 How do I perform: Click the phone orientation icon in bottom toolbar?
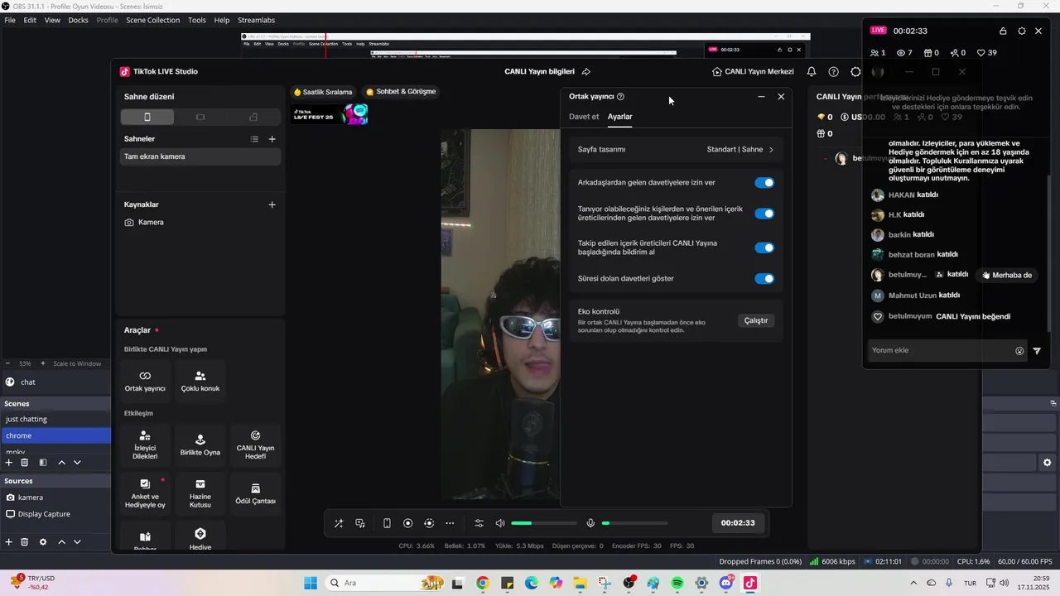coord(387,523)
